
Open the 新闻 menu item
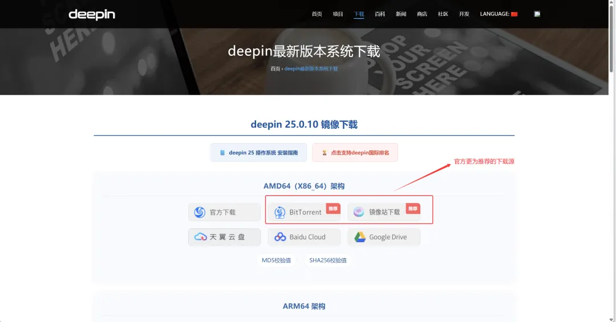(401, 14)
